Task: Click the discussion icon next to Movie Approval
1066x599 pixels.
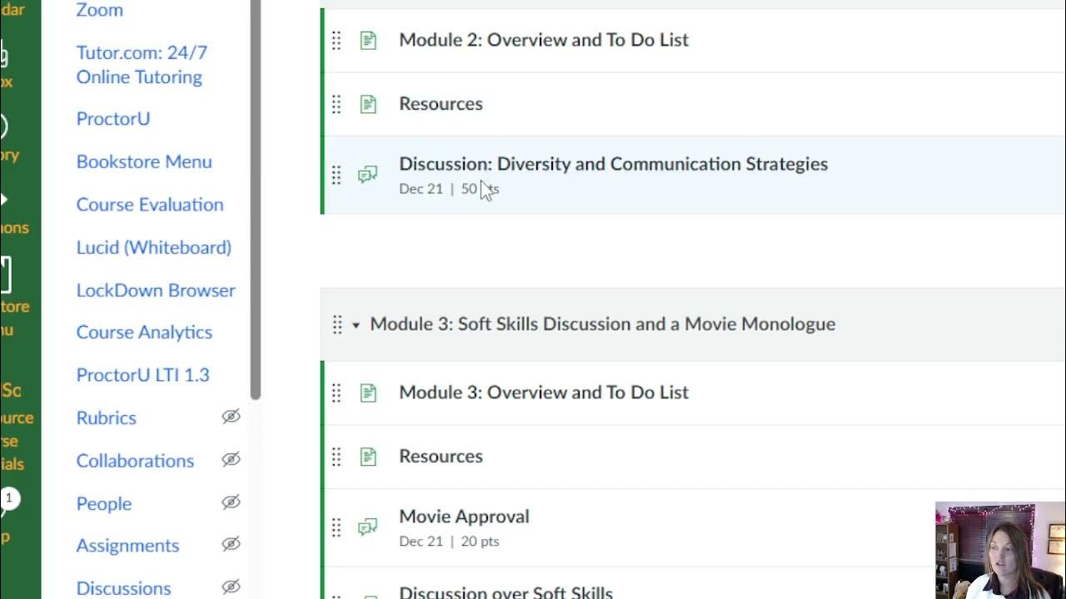Action: (367, 527)
